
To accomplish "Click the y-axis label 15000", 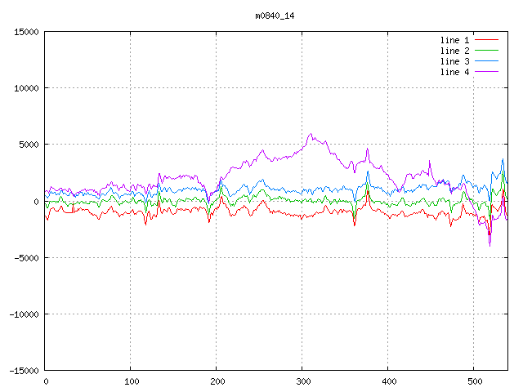I will [x=26, y=32].
